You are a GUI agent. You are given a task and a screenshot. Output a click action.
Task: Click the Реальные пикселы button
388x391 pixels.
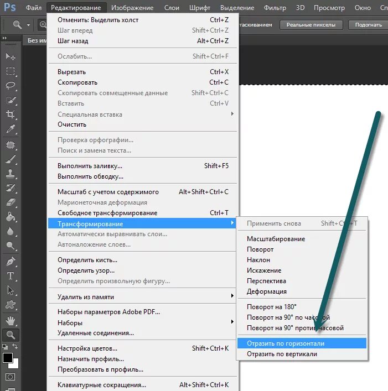tap(311, 25)
